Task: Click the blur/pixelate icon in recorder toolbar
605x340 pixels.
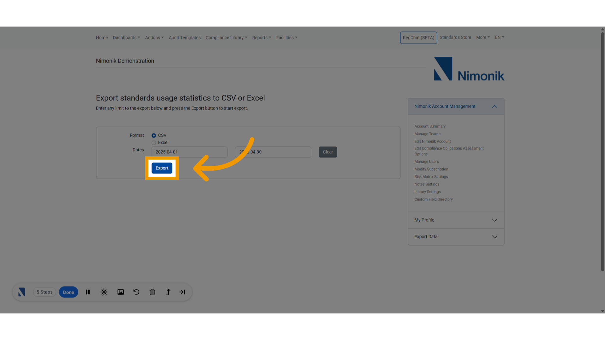Action: tap(104, 292)
